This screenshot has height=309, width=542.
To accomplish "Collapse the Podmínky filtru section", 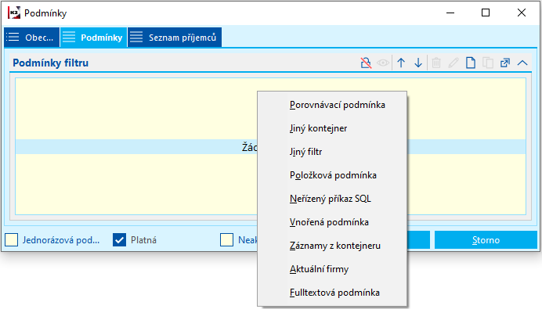I will [522, 63].
